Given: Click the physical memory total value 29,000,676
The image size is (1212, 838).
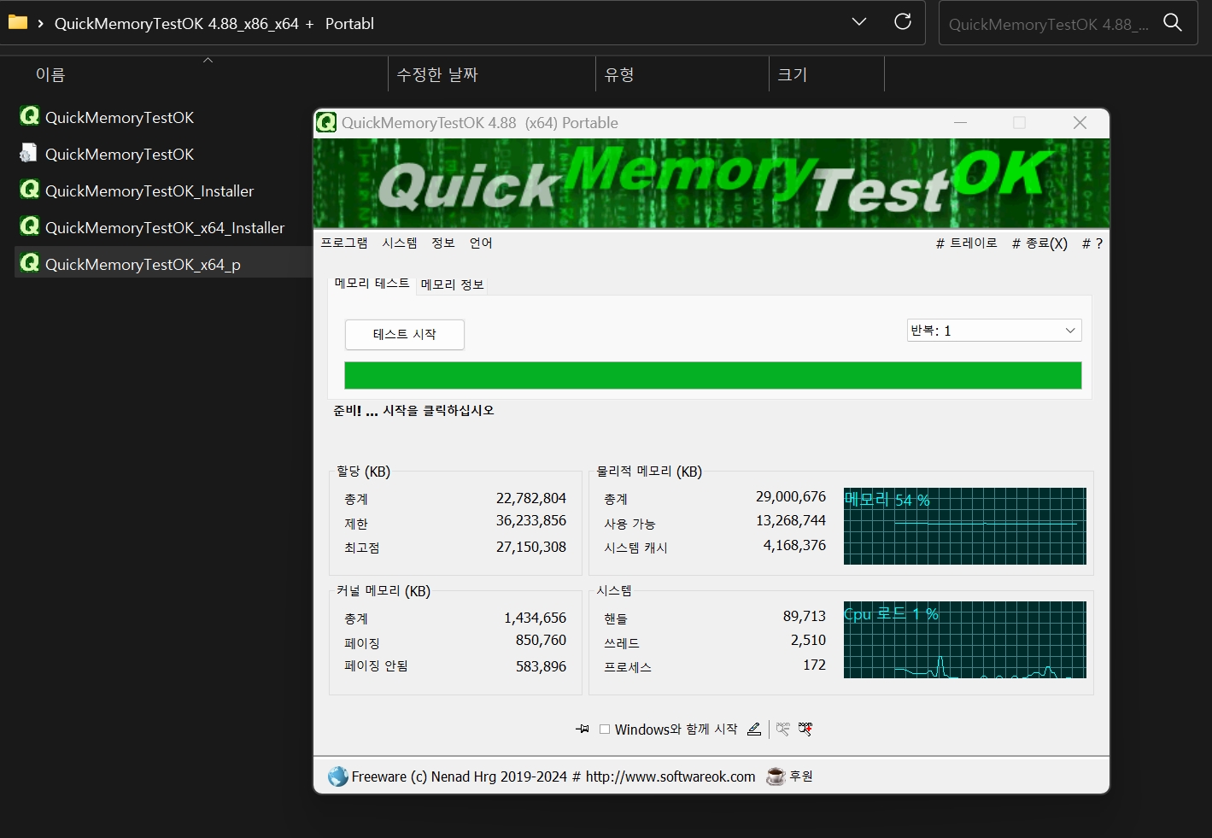Looking at the screenshot, I should pyautogui.click(x=791, y=496).
